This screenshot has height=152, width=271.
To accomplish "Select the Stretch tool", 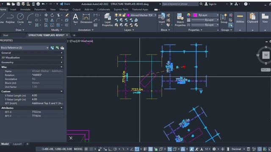I will tap(46, 25).
